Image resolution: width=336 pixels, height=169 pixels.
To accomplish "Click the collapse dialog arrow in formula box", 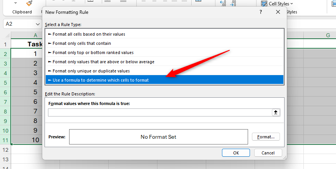I will (276, 112).
